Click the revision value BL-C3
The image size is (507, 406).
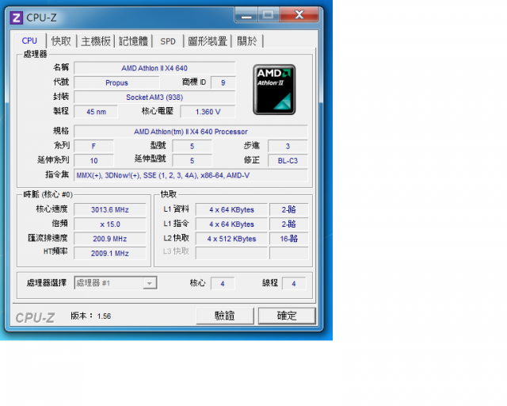(288, 161)
